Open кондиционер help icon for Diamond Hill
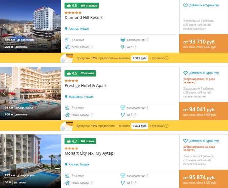 pyautogui.click(x=147, y=40)
